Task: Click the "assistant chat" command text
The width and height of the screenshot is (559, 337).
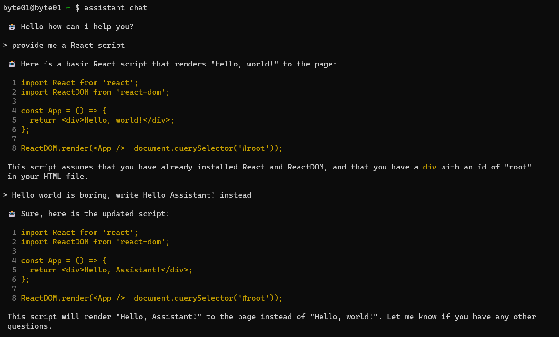Action: (116, 8)
